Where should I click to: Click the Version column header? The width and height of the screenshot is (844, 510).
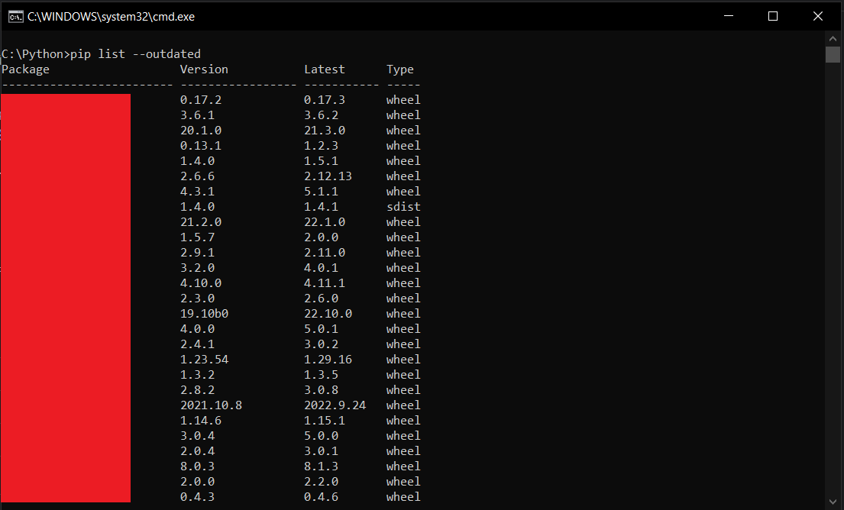[x=204, y=69]
